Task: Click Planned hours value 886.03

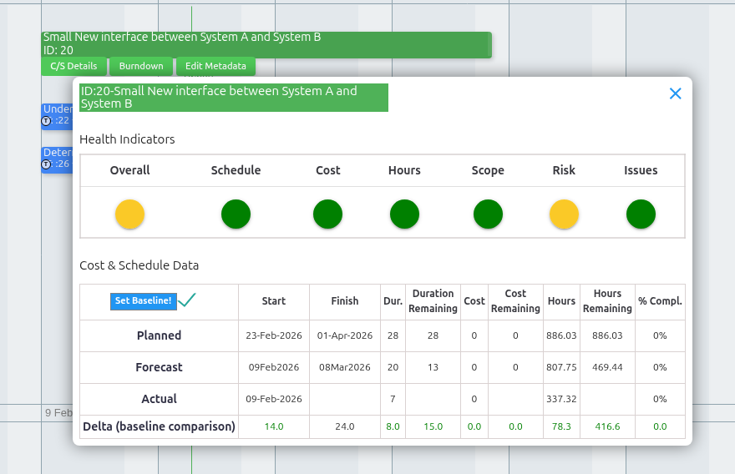Action: click(561, 335)
